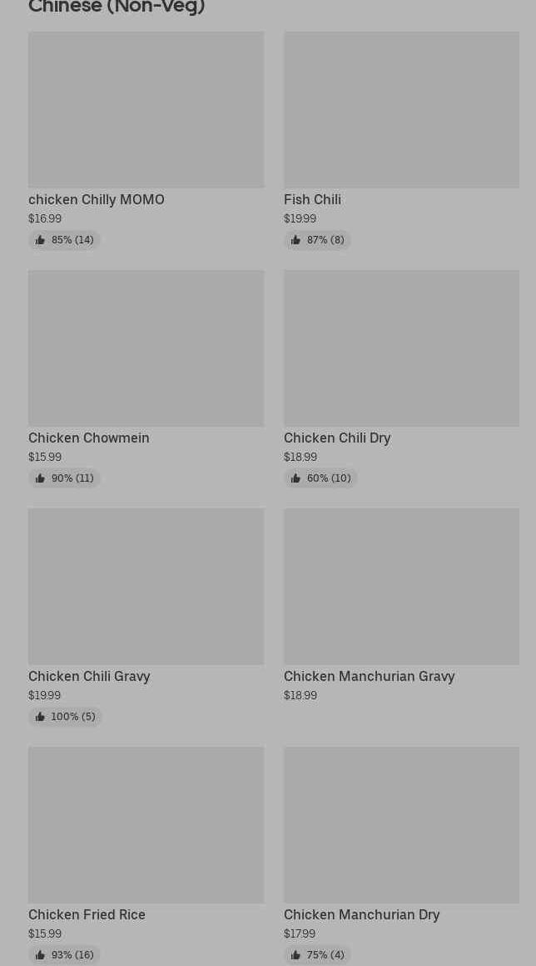Open the Chicken Manchurian Gravy photo
This screenshot has width=536, height=966.
401,586
